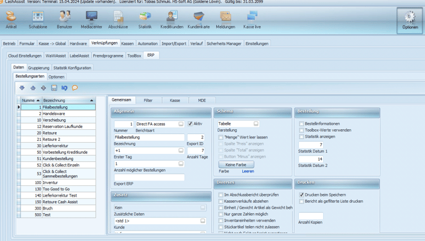Screen dimensions: 425x241
Task: Switch to the Filter tab
Action: [148, 100]
